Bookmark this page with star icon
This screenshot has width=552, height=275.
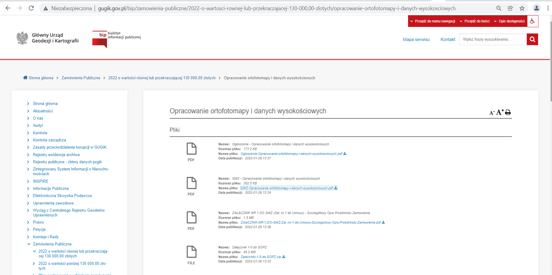coord(522,8)
